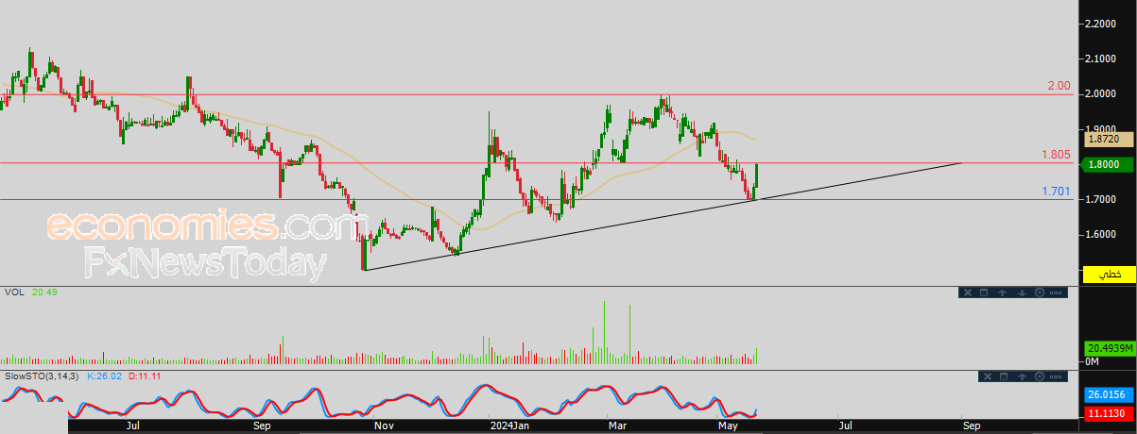The width and height of the screenshot is (1137, 434).
Task: Select the SlowSTO(3,14,3) indicator title
Action: click(x=42, y=376)
